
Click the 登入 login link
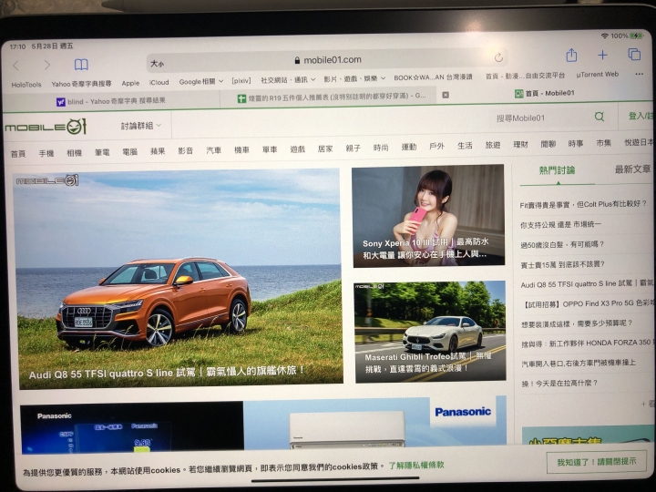(640, 116)
